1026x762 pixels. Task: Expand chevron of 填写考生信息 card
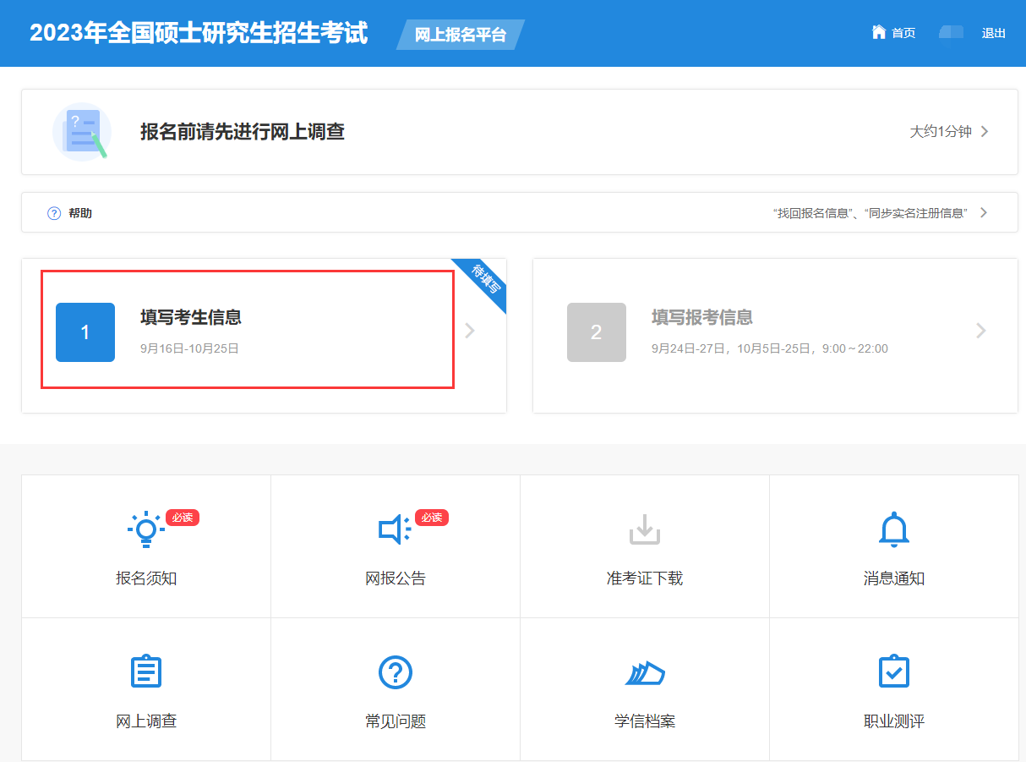[471, 331]
